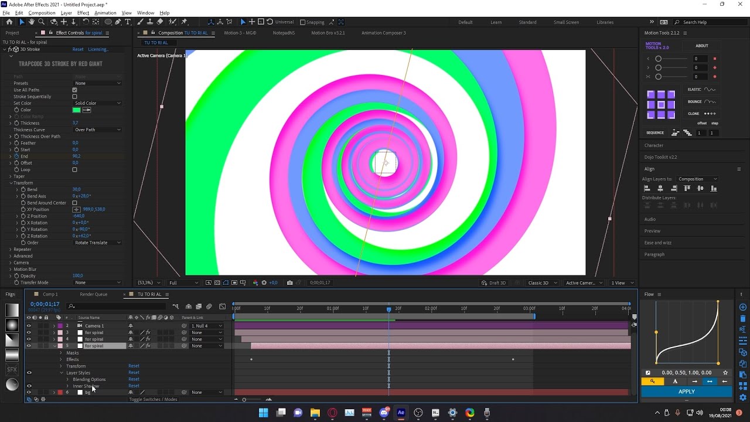Open Chrome from the taskbar

tap(470, 413)
